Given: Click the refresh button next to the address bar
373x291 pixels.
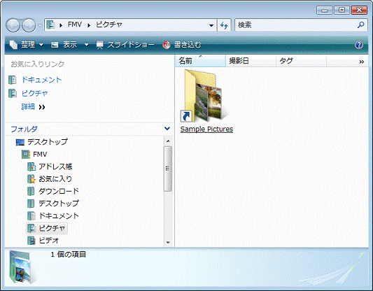Looking at the screenshot, I should (x=224, y=25).
